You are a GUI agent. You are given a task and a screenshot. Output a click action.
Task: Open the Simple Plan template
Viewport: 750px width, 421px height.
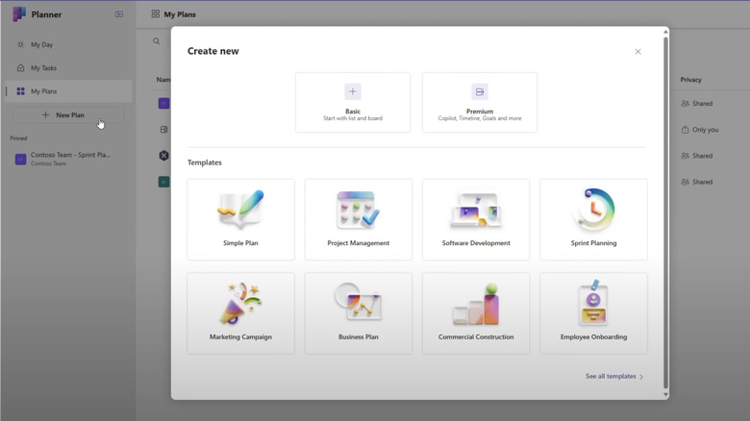pos(240,219)
